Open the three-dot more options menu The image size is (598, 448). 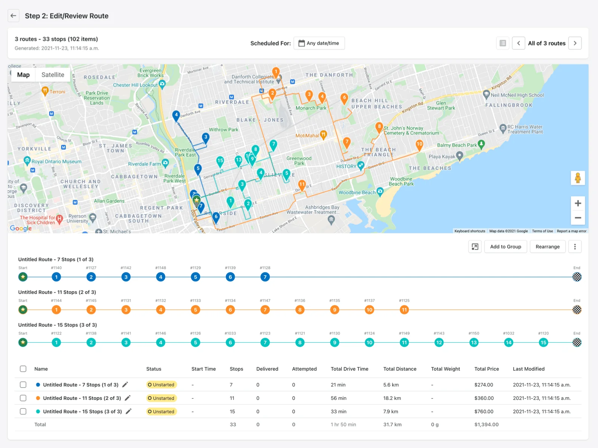[x=575, y=247]
